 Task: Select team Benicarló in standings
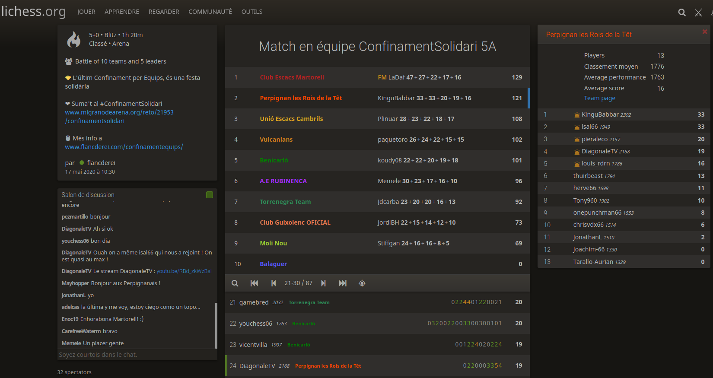tap(274, 160)
